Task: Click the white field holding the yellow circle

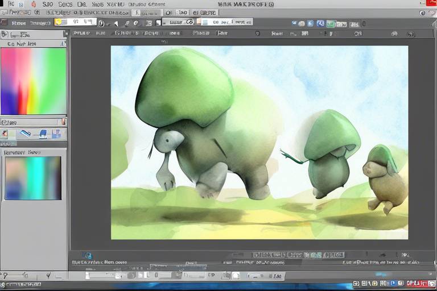Action: pos(76,22)
